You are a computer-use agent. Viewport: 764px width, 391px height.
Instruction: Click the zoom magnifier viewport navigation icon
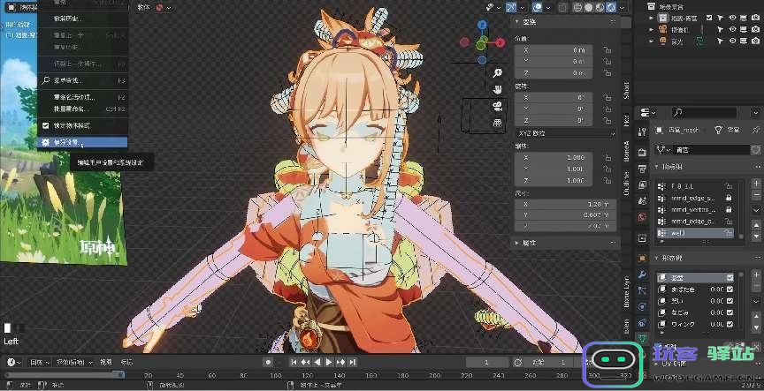498,73
